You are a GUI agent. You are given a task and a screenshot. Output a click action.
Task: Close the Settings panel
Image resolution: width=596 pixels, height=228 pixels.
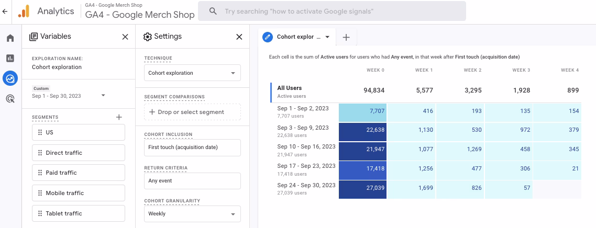239,37
